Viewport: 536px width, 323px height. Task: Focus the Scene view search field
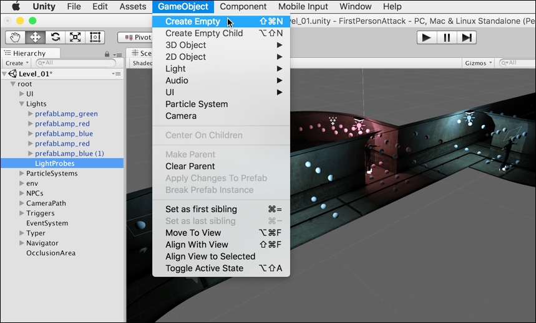click(x=517, y=63)
